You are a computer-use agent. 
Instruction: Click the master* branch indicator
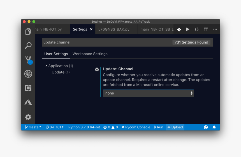coord(33,127)
